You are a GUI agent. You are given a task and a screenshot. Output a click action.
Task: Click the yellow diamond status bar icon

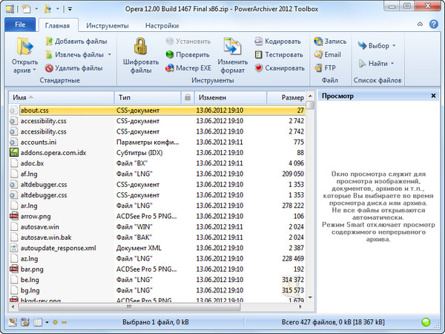pos(56,322)
